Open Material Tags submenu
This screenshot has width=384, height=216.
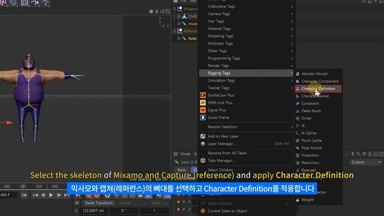[247, 29]
